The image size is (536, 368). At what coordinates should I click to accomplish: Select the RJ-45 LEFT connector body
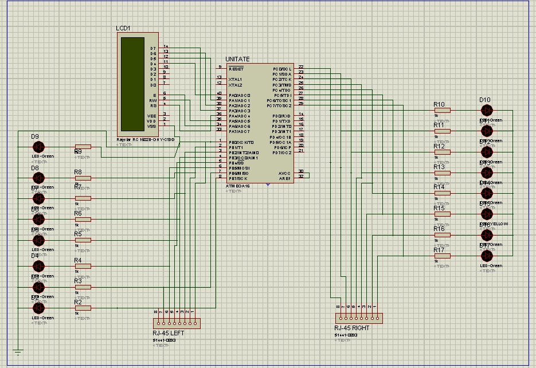point(177,323)
